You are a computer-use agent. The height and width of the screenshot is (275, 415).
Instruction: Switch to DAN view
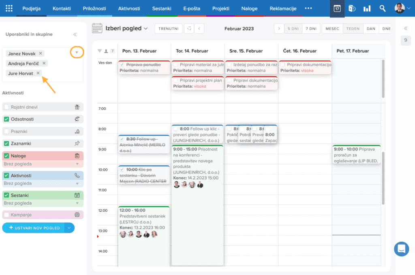click(x=371, y=29)
